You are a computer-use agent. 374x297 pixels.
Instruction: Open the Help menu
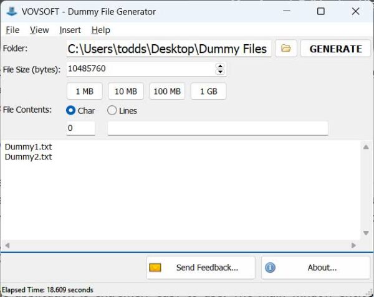(100, 30)
